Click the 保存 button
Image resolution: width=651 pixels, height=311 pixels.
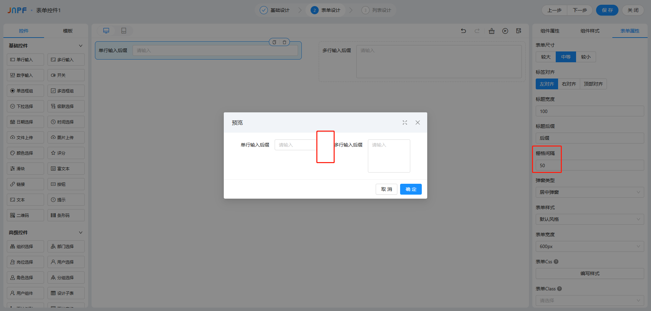tap(607, 10)
